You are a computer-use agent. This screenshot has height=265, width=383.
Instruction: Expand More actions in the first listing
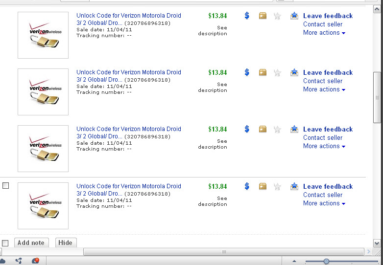(x=324, y=33)
